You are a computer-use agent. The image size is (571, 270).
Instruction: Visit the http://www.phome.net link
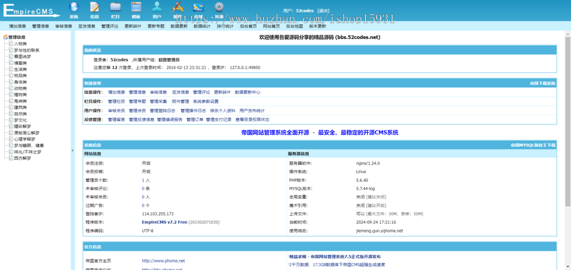click(x=163, y=260)
